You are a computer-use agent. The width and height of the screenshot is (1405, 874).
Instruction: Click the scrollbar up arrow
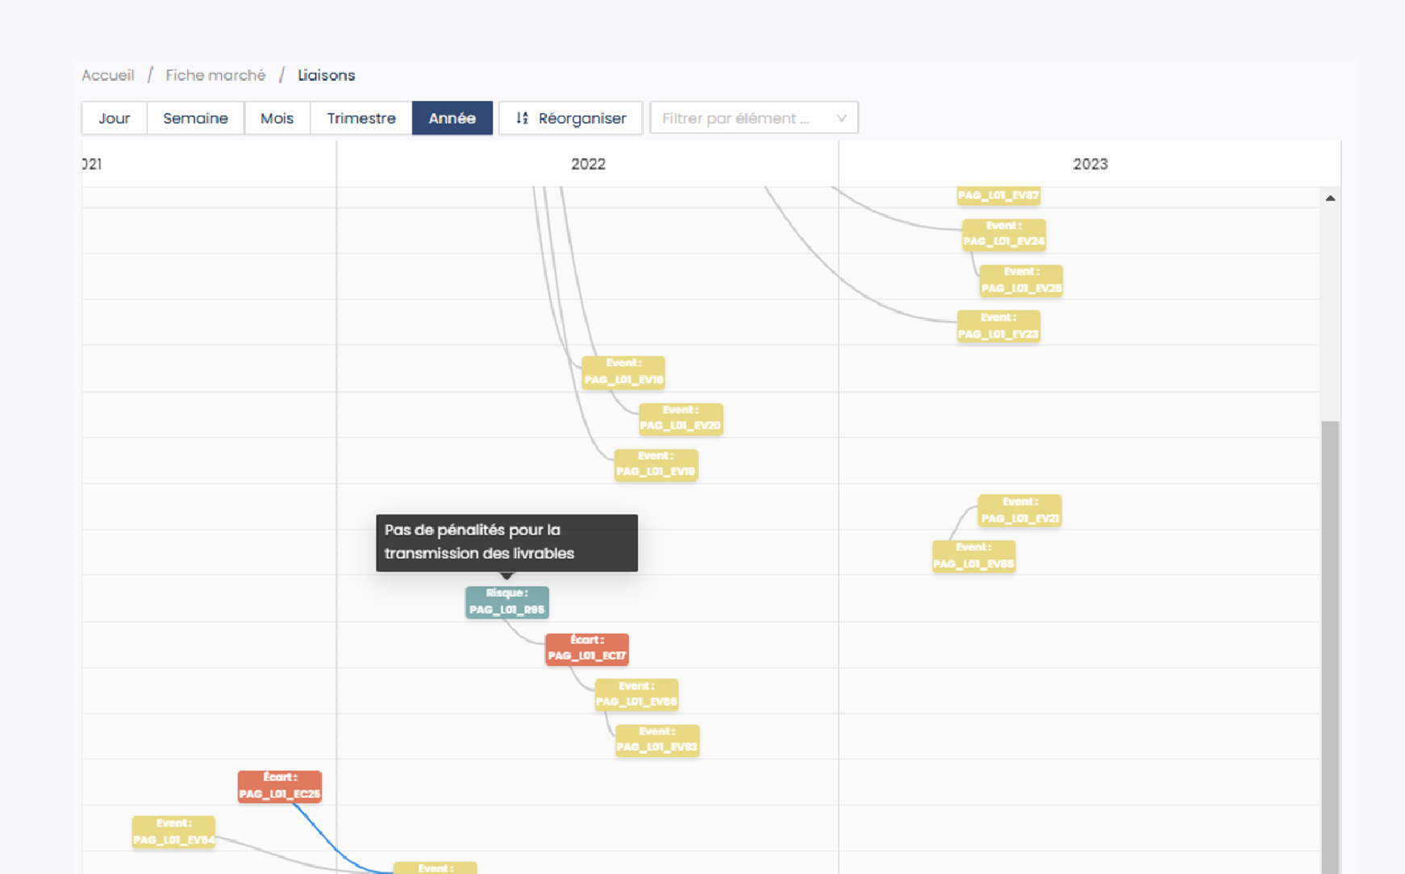pyautogui.click(x=1330, y=198)
